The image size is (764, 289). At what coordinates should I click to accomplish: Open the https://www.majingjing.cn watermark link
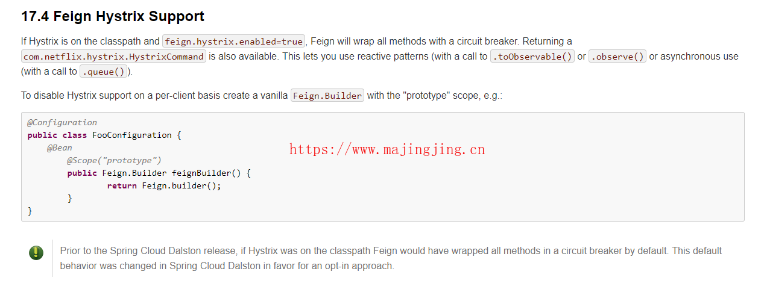click(x=387, y=150)
